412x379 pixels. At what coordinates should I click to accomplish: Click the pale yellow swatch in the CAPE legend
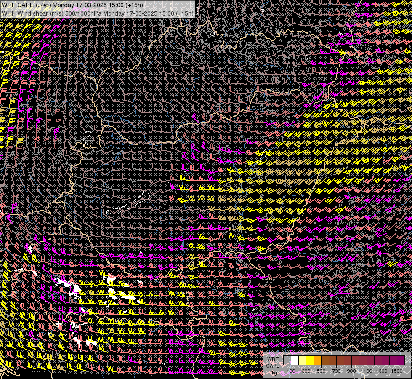click(x=303, y=360)
